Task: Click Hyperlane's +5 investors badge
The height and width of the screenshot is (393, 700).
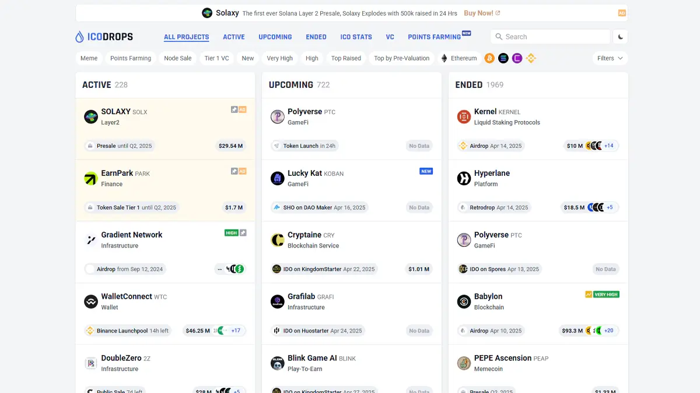Action: tap(610, 207)
